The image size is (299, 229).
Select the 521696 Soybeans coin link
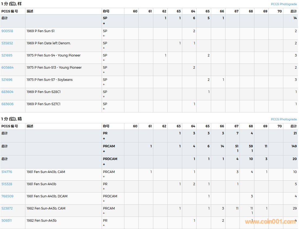[x=7, y=80]
